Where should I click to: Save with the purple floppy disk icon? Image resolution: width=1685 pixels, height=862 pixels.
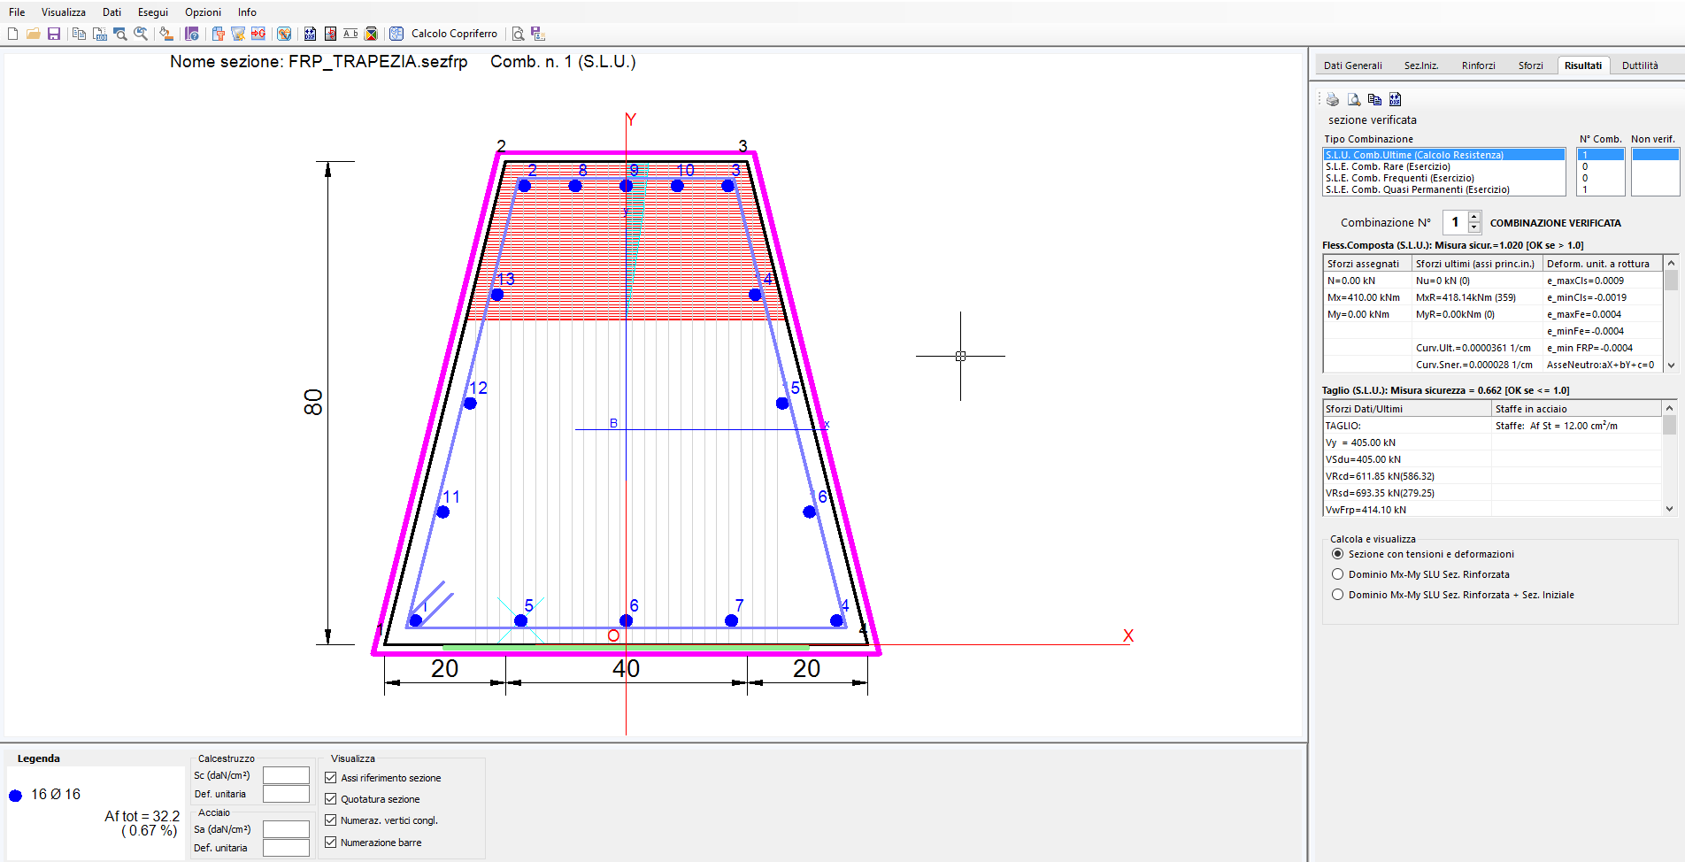pos(54,34)
